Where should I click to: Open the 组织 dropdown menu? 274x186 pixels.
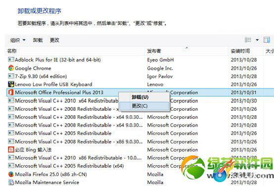pos(18,40)
